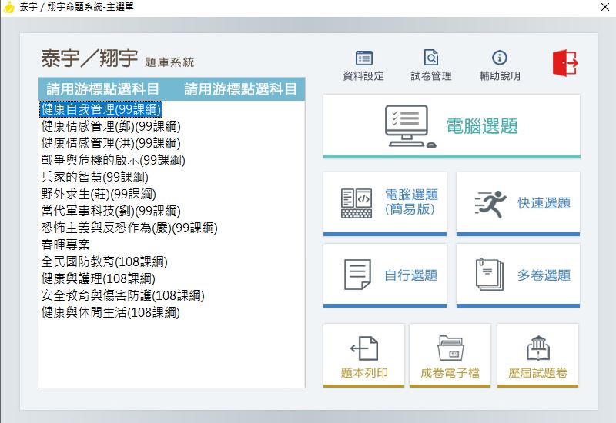Open 成卷電子檔 electronic file folder
The height and width of the screenshot is (423, 616).
[x=450, y=355]
